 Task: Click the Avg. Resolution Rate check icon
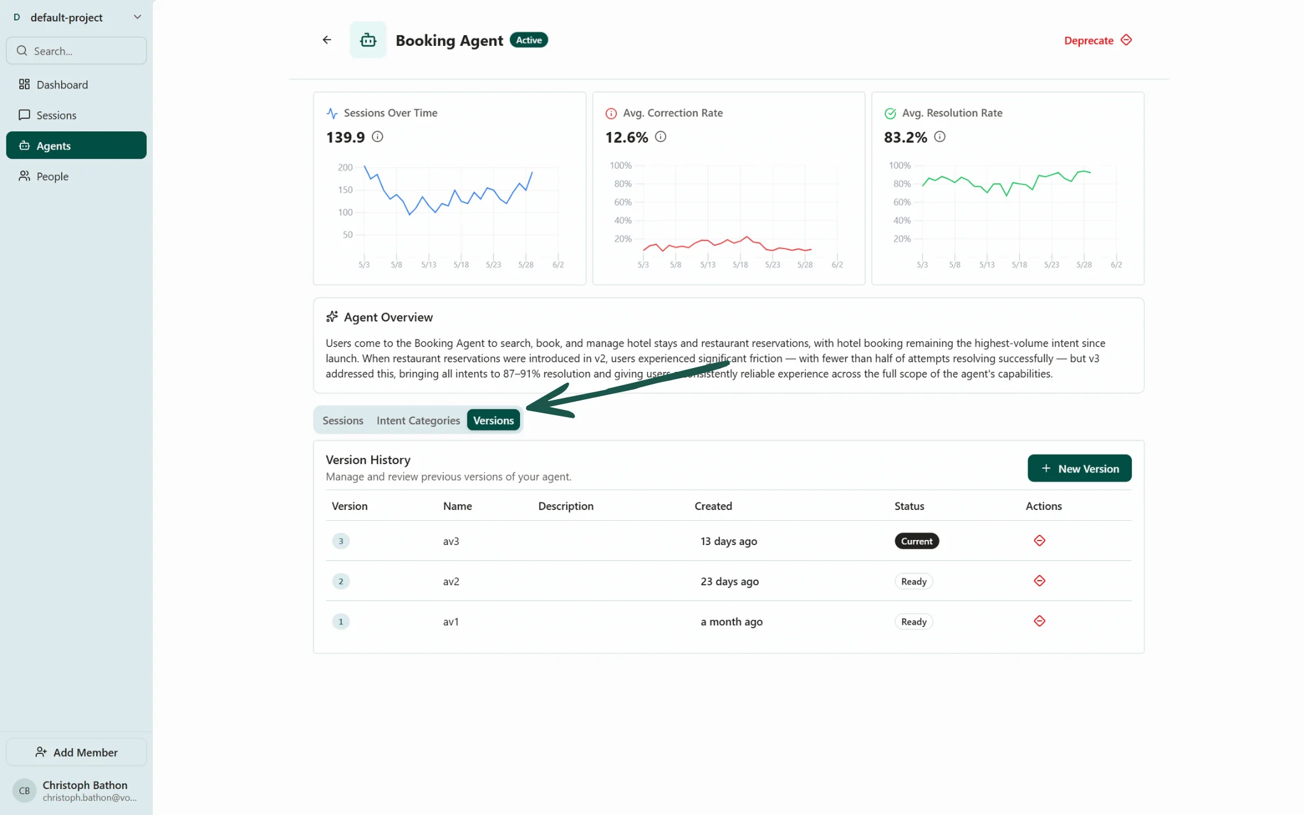click(890, 113)
